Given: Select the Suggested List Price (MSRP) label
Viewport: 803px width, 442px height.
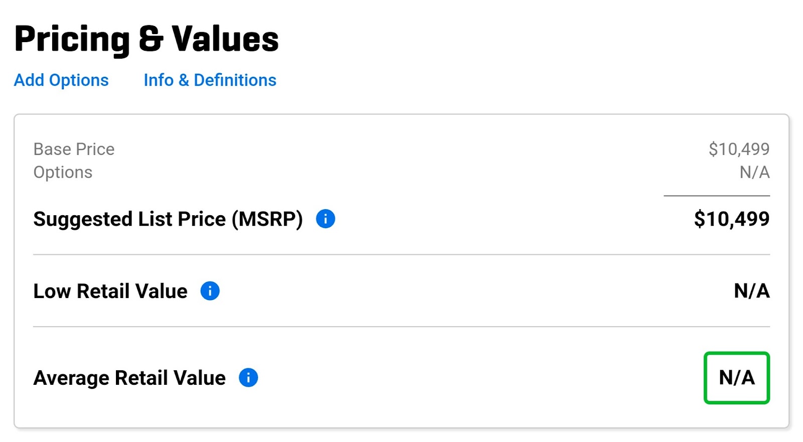Looking at the screenshot, I should pyautogui.click(x=168, y=219).
